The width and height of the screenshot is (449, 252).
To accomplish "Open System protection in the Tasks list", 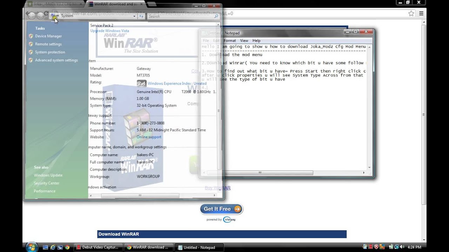I will (50, 52).
